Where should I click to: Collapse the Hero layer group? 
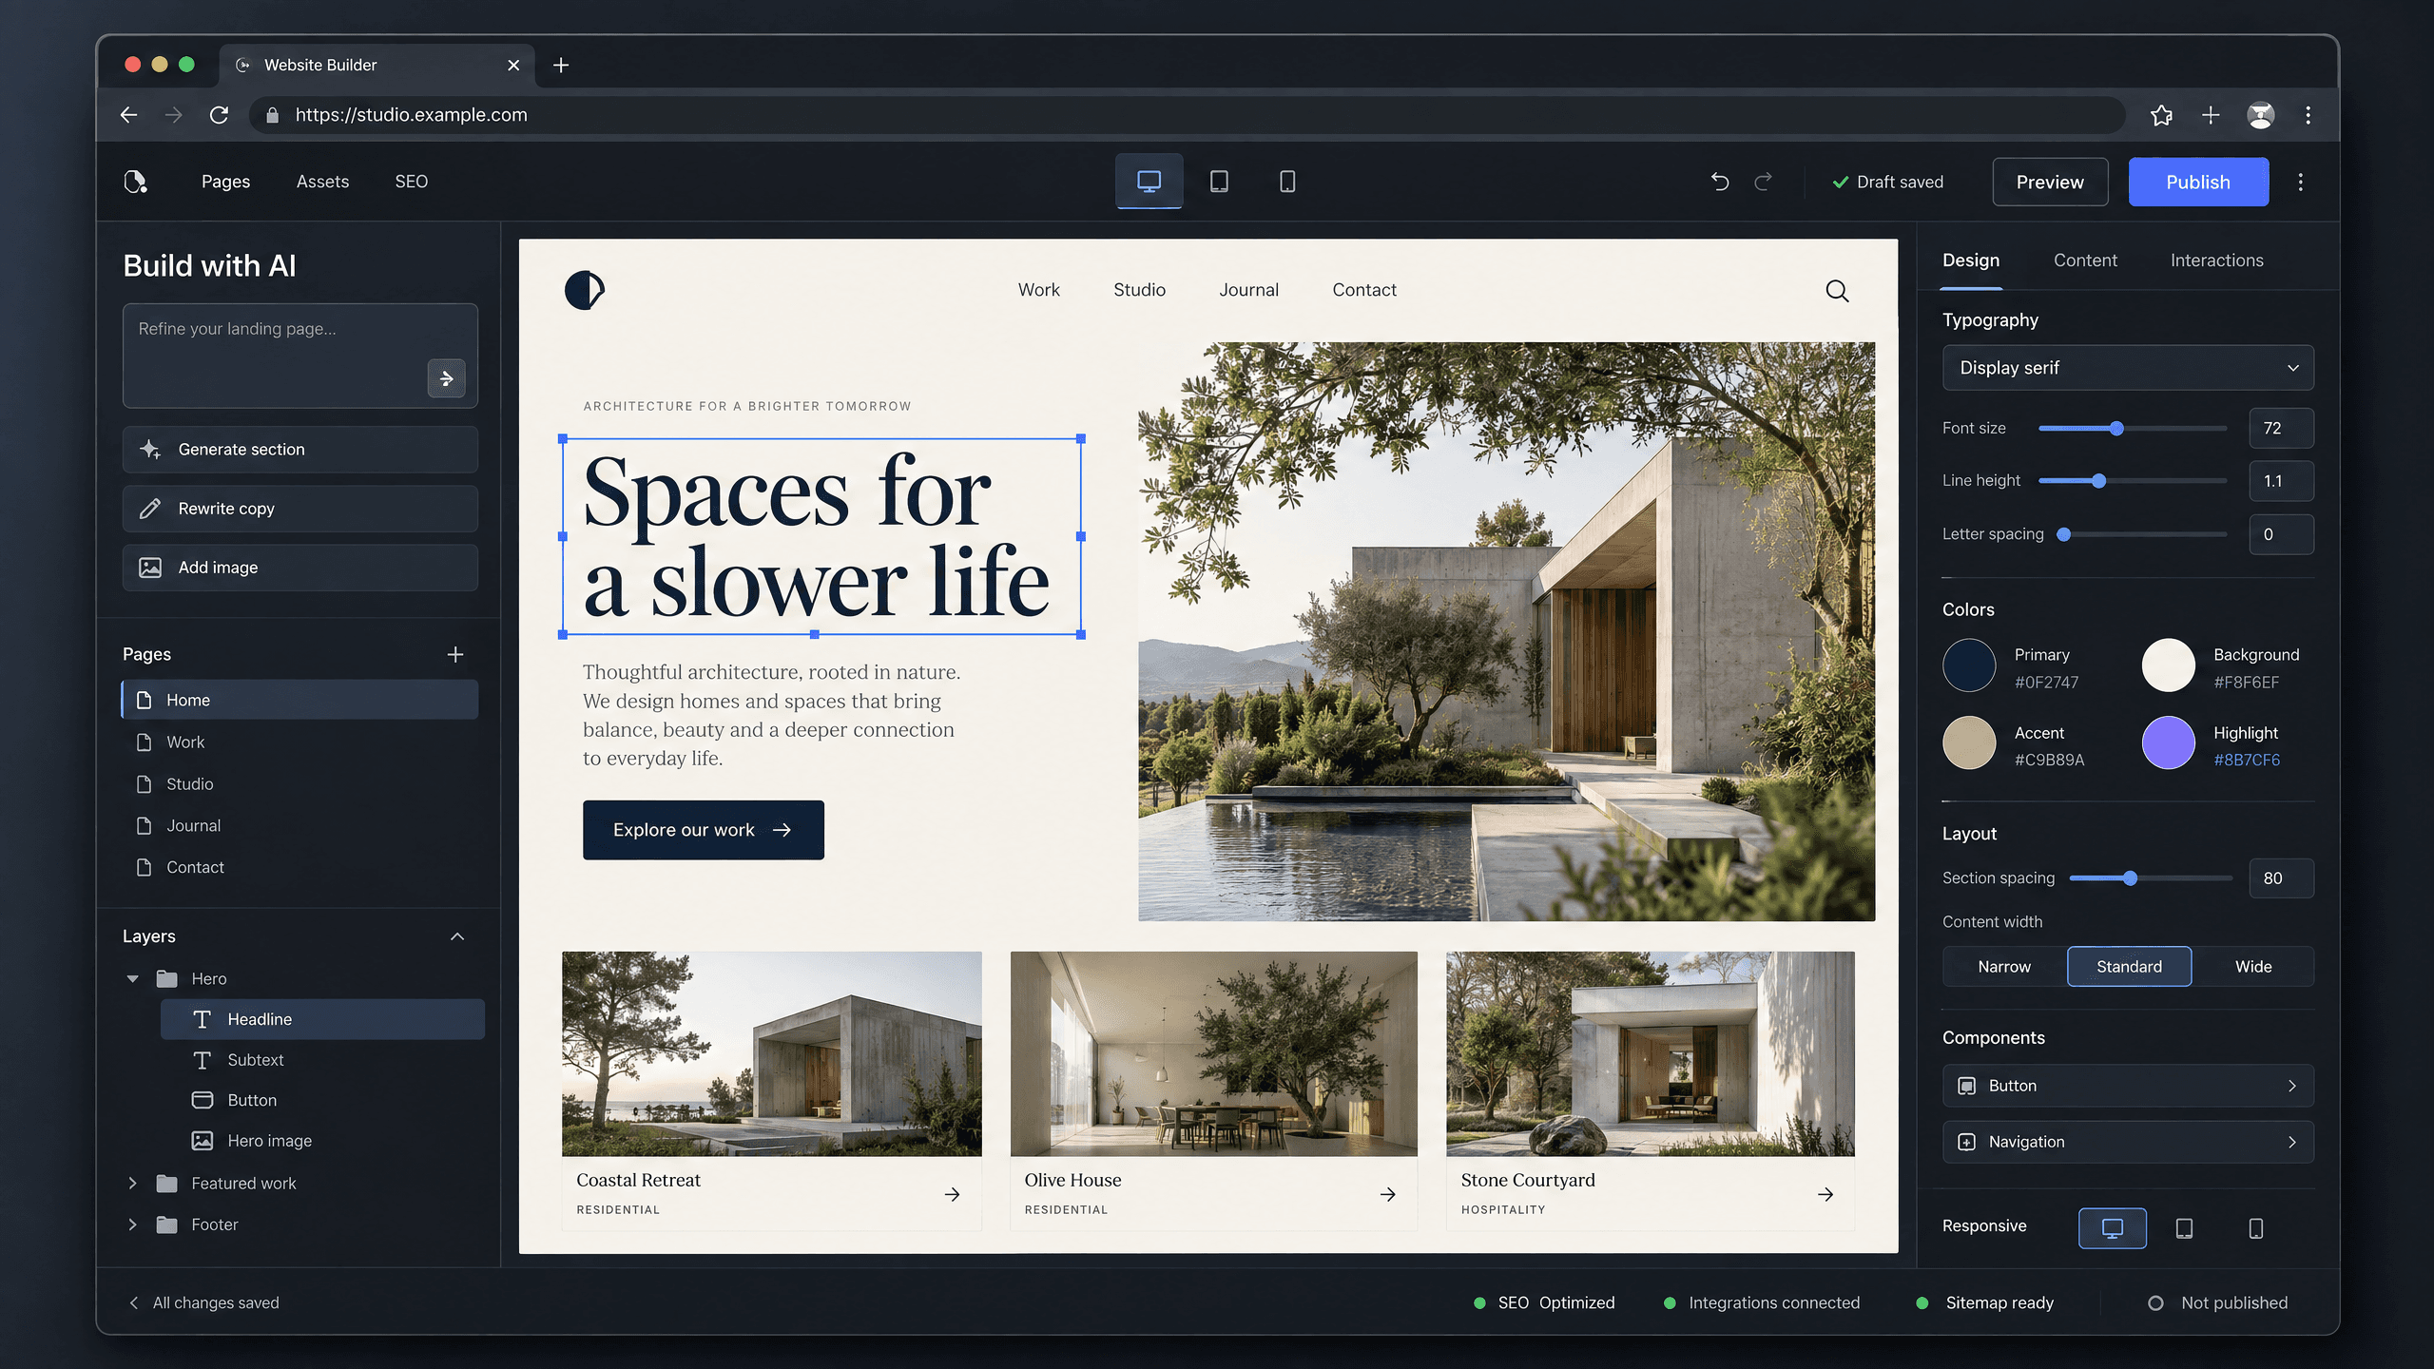pos(132,978)
